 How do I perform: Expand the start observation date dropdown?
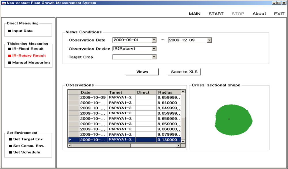coord(154,40)
